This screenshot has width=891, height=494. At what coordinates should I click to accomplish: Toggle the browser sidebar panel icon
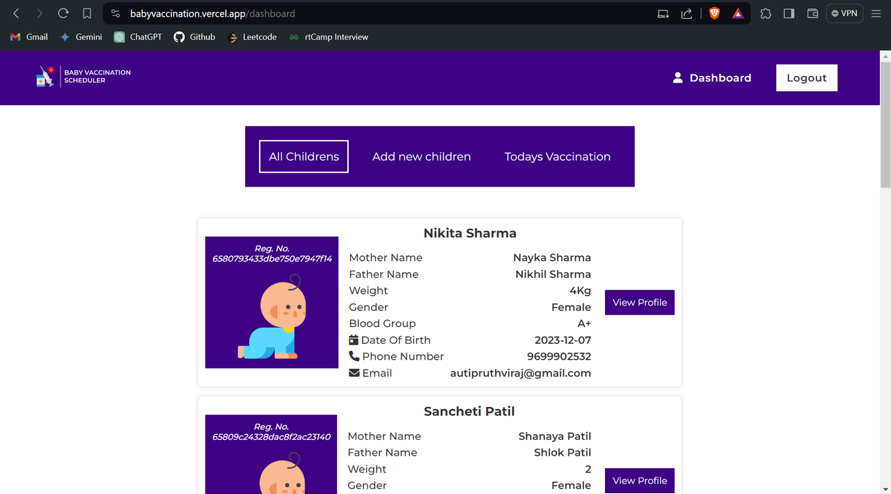(x=789, y=13)
